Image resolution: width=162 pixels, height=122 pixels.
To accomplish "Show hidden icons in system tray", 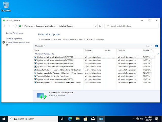I will (134, 119).
